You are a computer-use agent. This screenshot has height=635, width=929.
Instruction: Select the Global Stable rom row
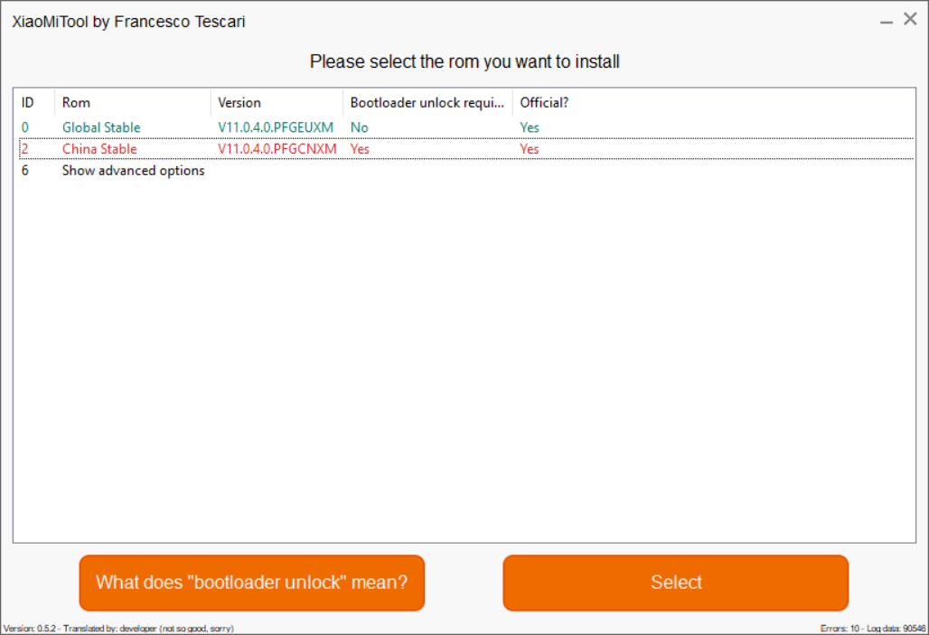[466, 127]
